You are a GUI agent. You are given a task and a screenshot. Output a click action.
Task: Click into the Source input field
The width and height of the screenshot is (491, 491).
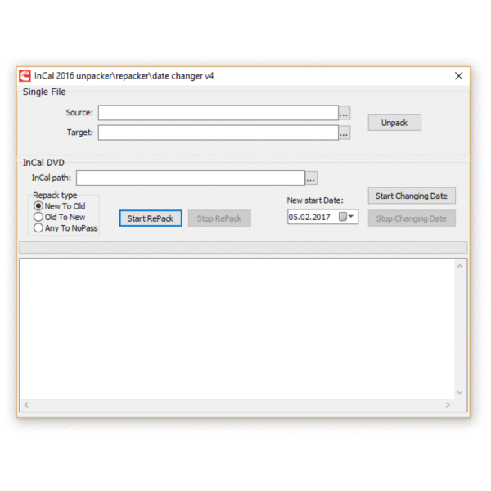click(x=218, y=113)
